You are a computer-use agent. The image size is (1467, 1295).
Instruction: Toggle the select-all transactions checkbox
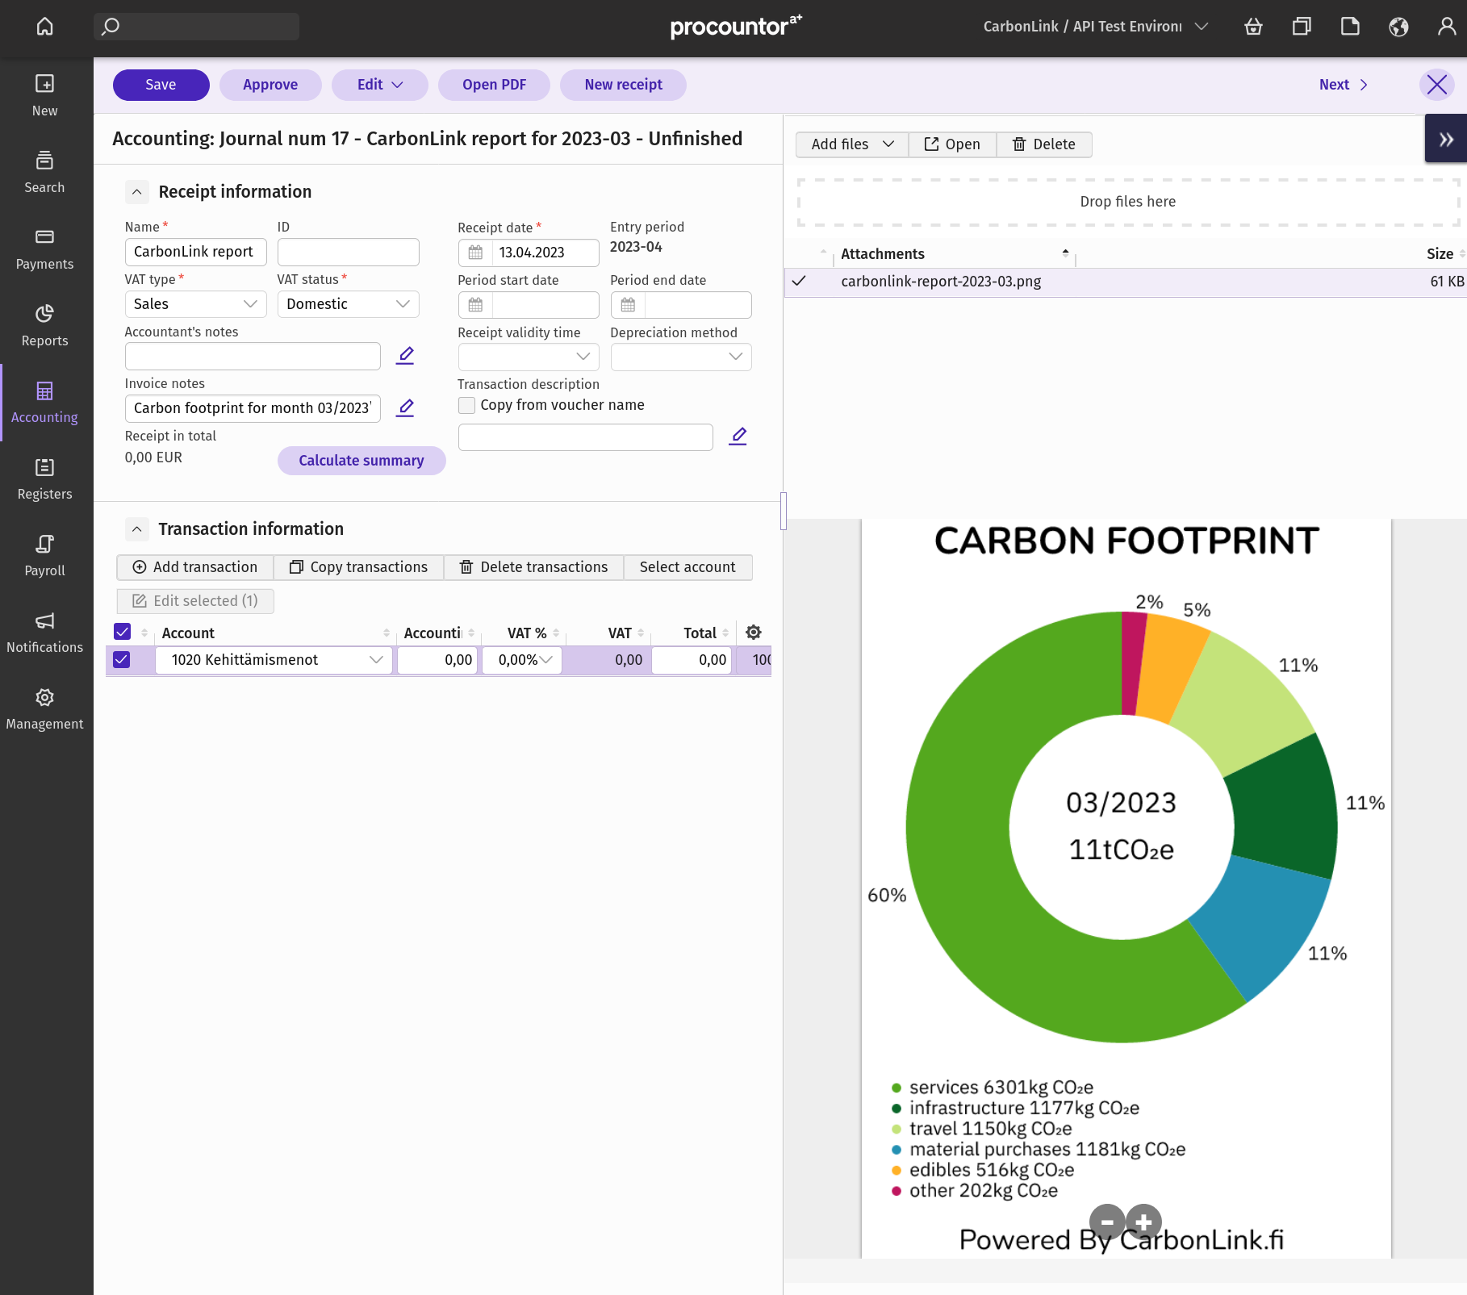123,632
